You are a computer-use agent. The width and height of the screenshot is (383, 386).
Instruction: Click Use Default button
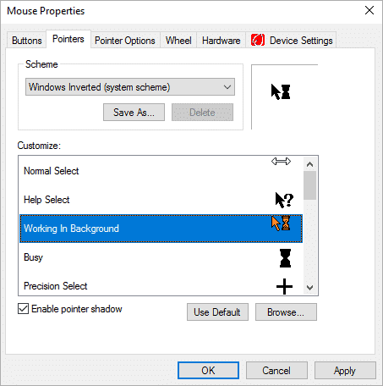click(x=217, y=312)
